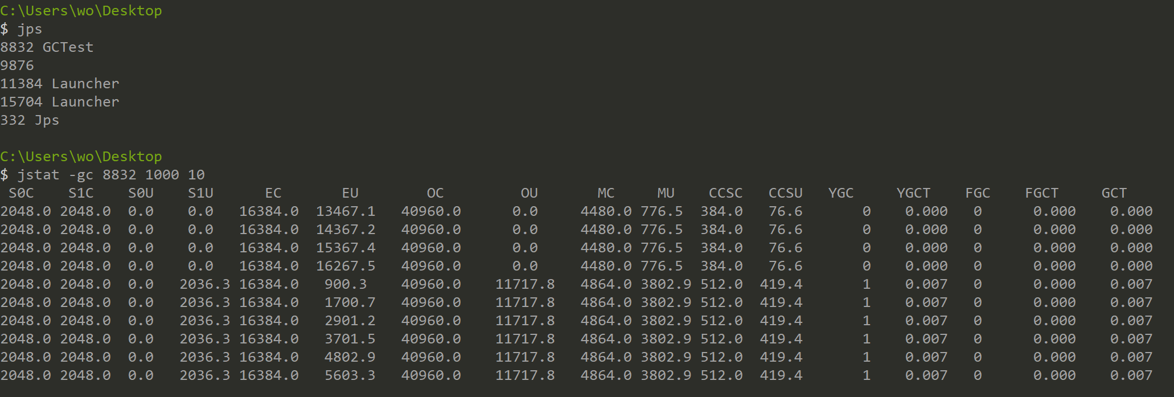
Task: Select the EU column header
Action: [x=350, y=193]
